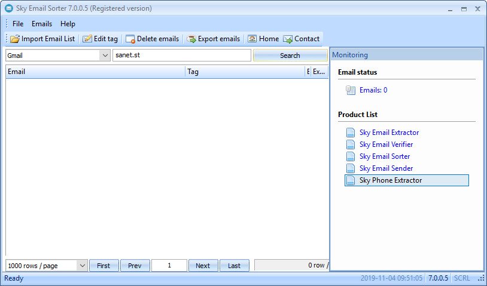The image size is (487, 286).
Task: Click the document icon beside Sky Phone Extractor
Action: coord(351,180)
